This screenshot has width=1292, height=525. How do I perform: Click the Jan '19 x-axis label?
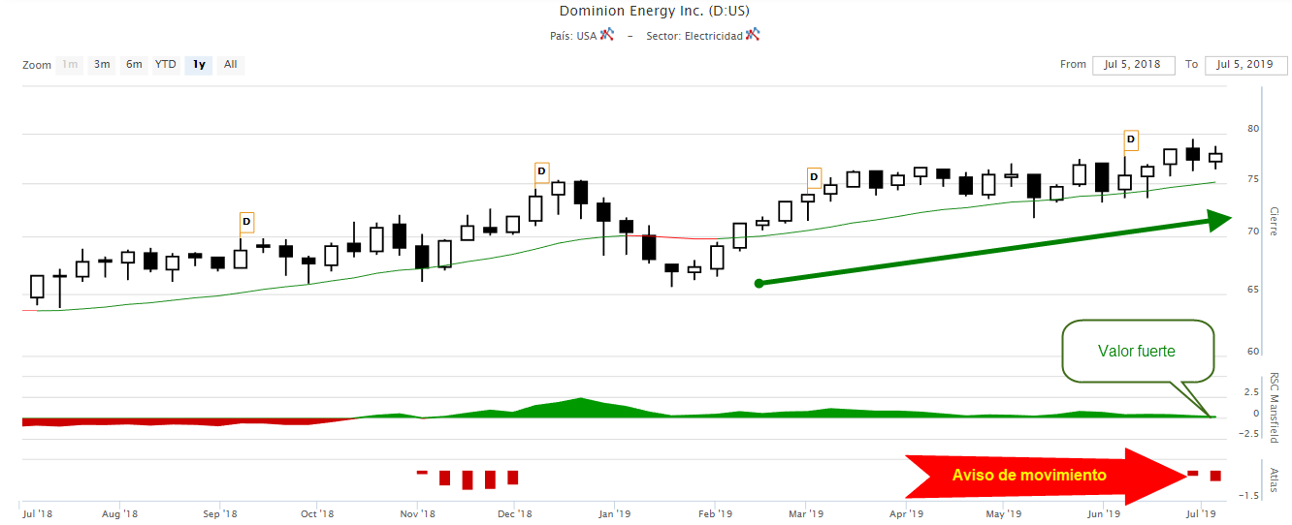point(615,513)
